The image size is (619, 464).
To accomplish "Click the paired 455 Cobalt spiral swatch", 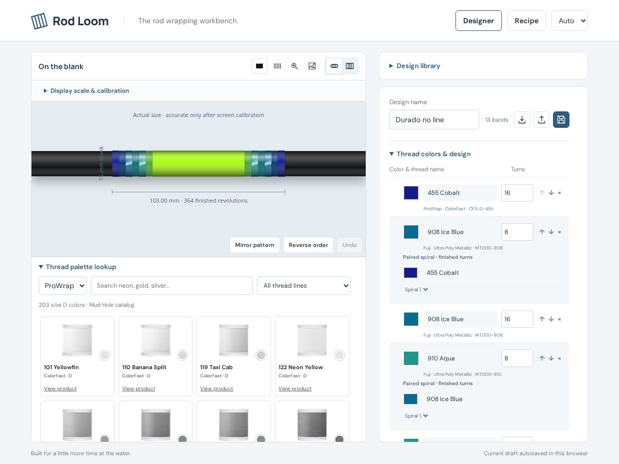I will tap(411, 273).
